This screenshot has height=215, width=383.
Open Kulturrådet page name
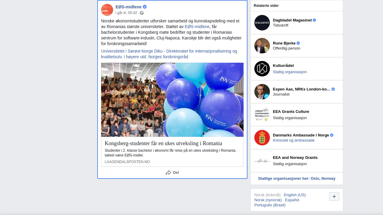click(x=283, y=66)
